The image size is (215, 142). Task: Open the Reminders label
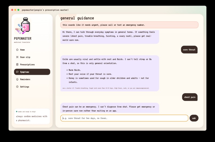[25, 79]
